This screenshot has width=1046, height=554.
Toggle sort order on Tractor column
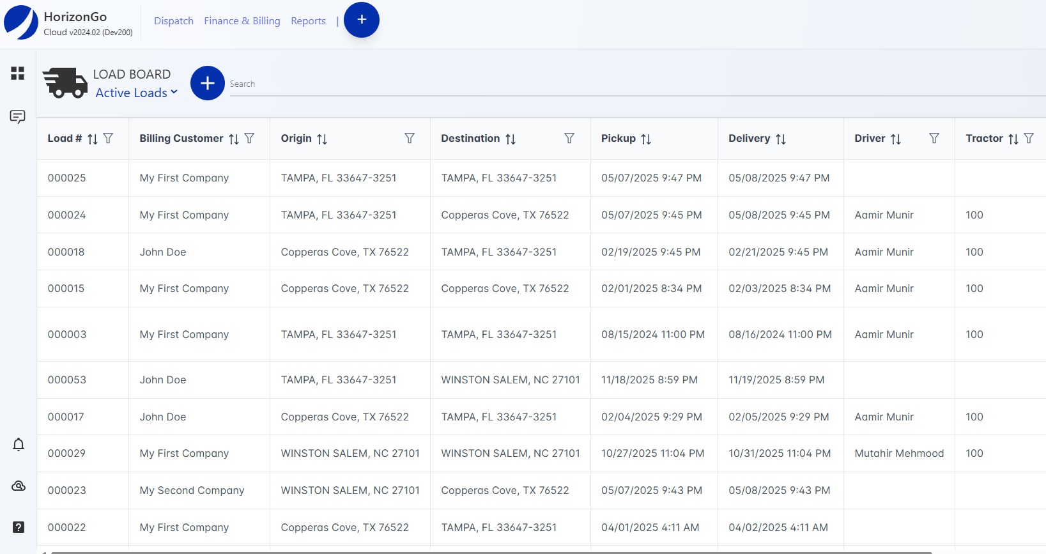(1013, 139)
